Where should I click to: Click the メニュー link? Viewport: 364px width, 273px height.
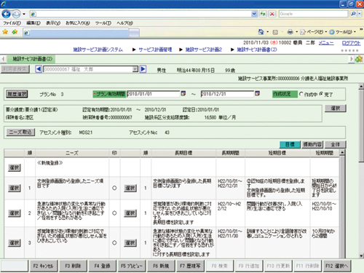326,43
